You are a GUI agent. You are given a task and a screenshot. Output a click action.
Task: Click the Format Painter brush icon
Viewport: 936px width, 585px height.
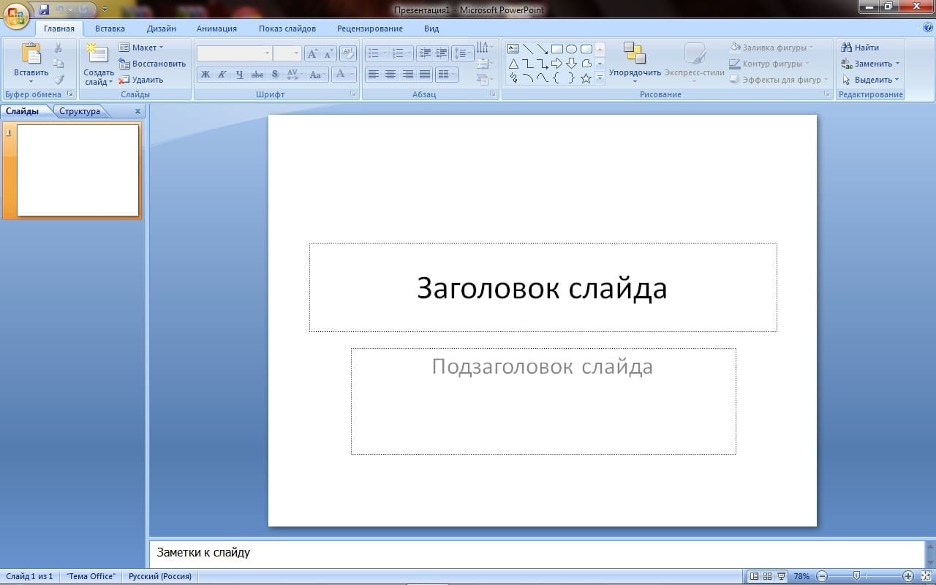coord(59,80)
